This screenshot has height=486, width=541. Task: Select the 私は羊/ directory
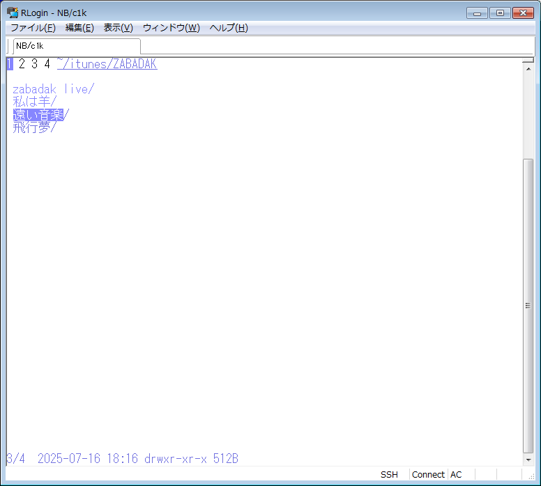click(x=34, y=102)
